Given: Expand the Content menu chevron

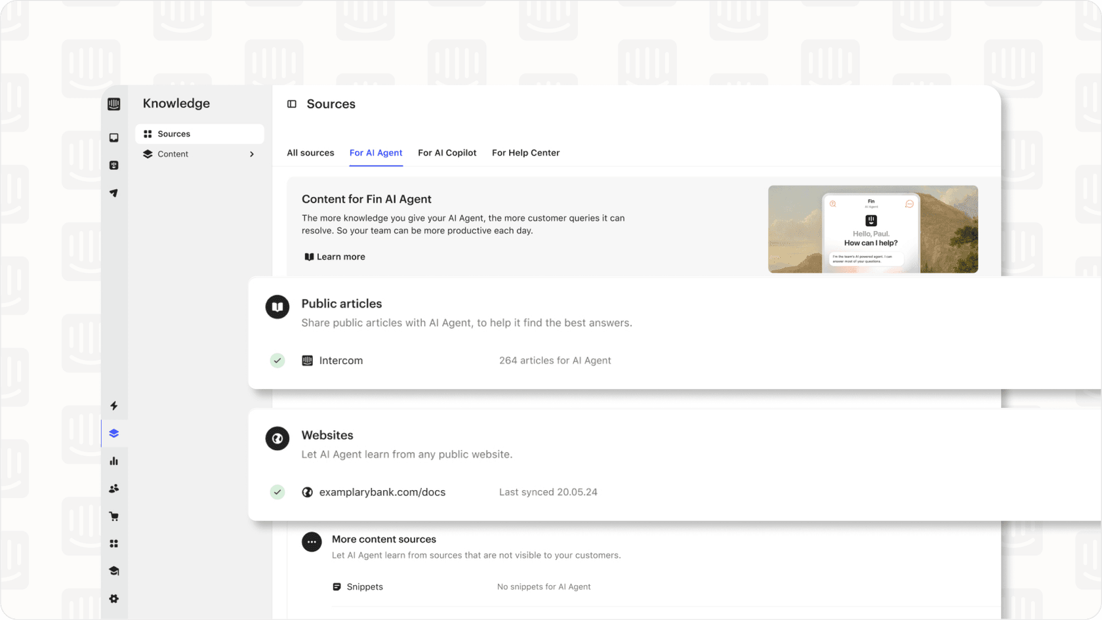Looking at the screenshot, I should click(x=252, y=154).
